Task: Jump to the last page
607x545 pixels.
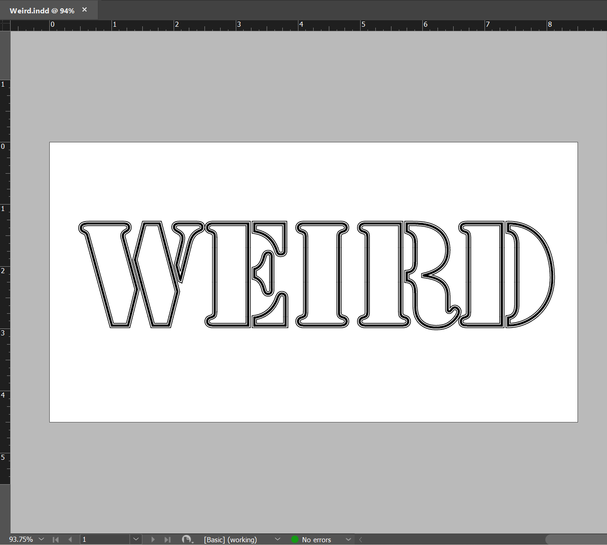Action: point(168,539)
